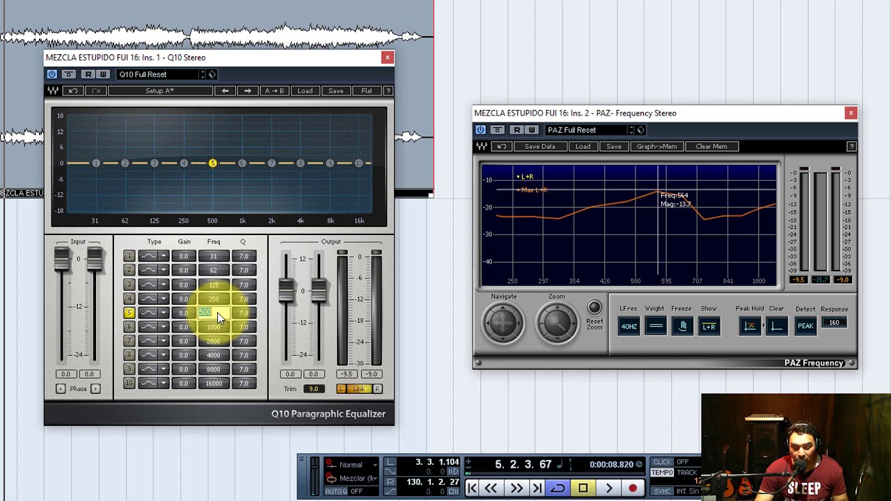
Task: Open Load menu in Q10 toolbar
Action: pyautogui.click(x=305, y=91)
